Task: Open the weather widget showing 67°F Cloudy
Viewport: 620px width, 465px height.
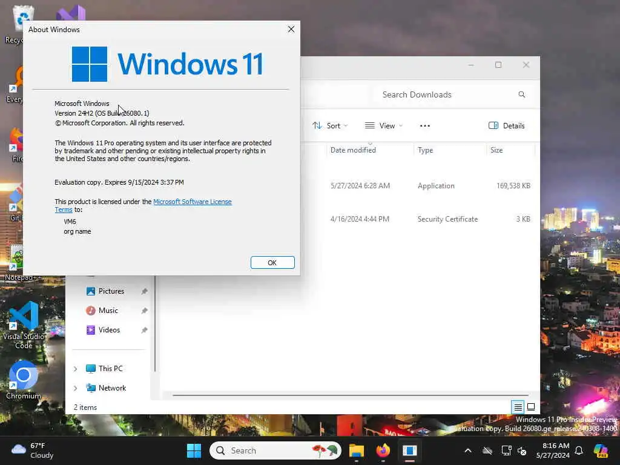Action: 33,450
